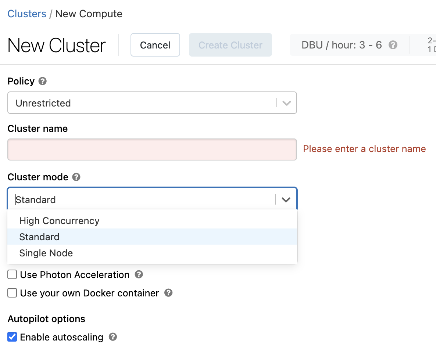Focus the Cluster name input field

pyautogui.click(x=152, y=149)
